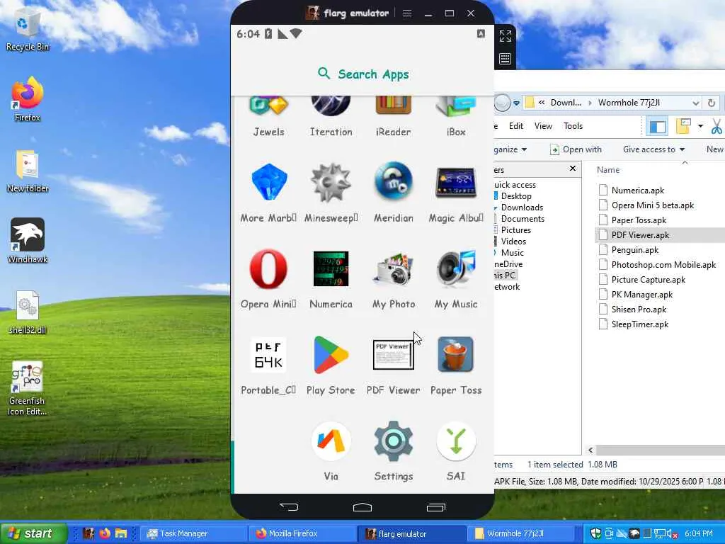
Task: Launch the Opera Mini browser app
Action: 268,278
